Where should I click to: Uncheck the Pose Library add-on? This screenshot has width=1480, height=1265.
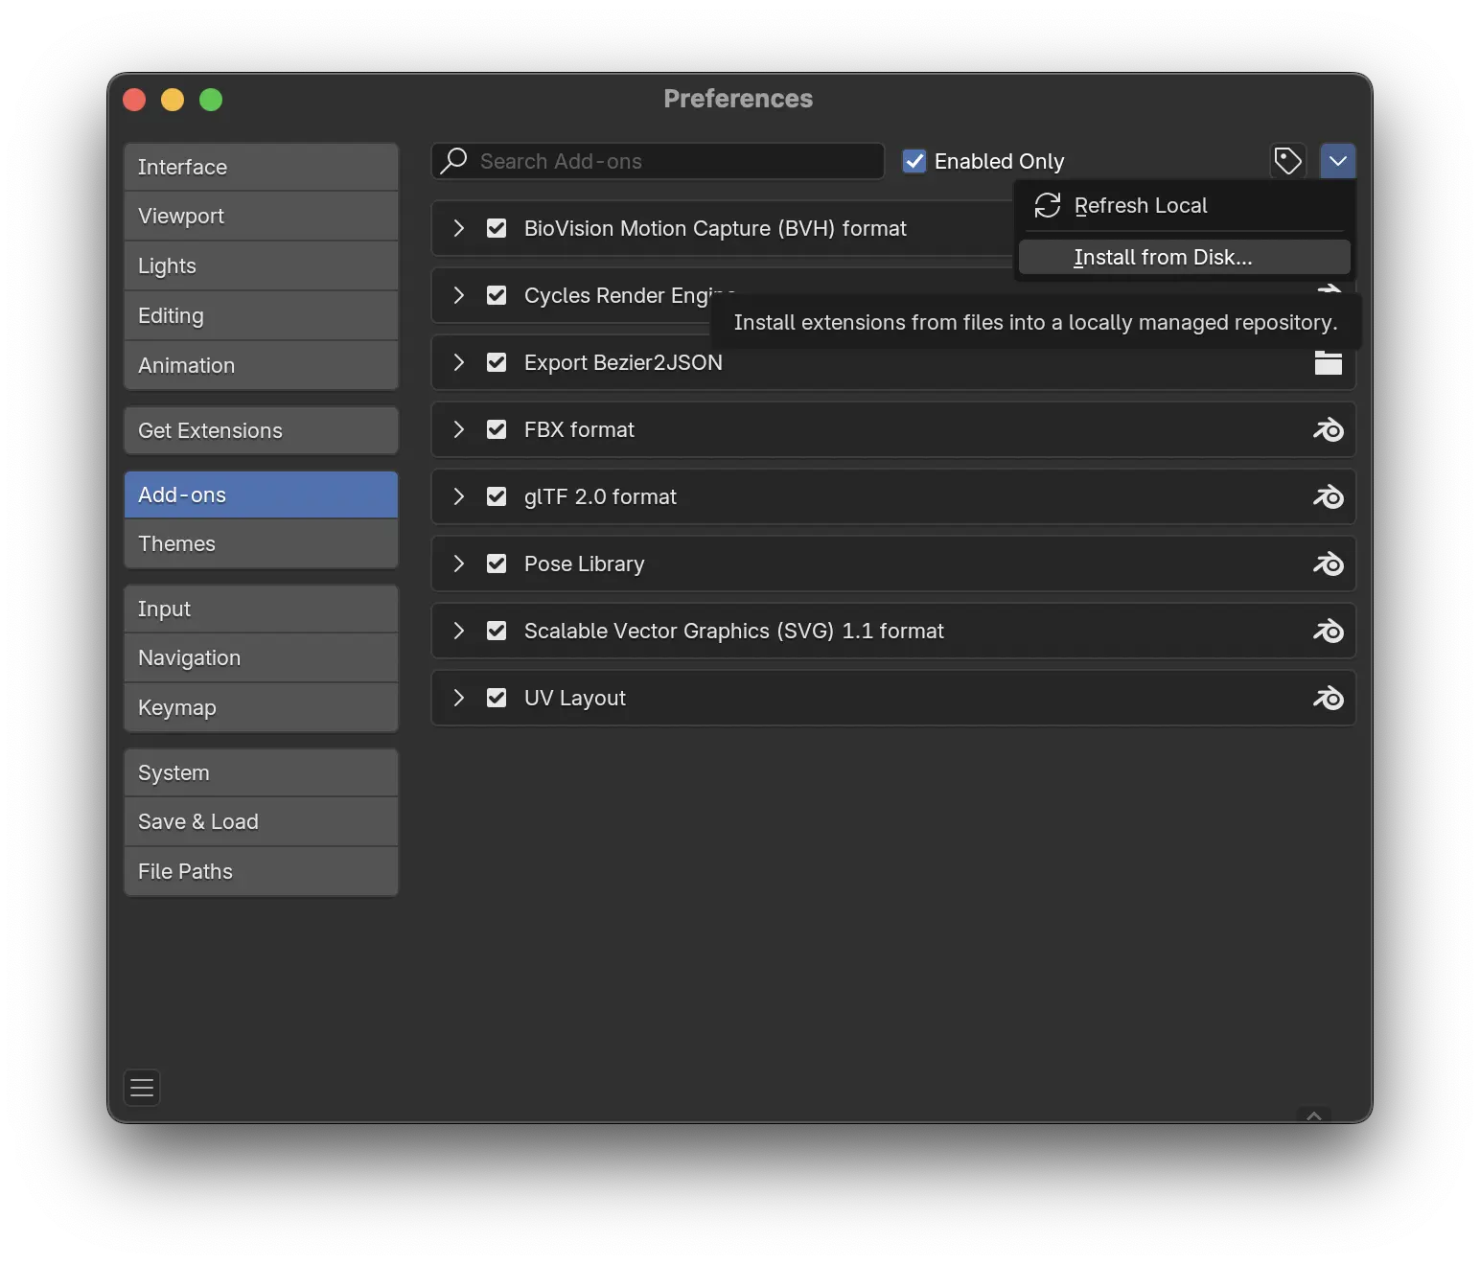click(x=497, y=563)
